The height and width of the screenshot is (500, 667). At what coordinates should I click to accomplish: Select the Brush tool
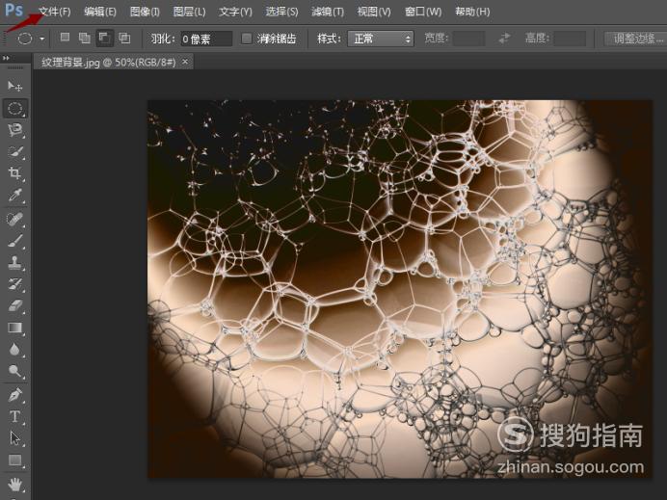tap(15, 241)
